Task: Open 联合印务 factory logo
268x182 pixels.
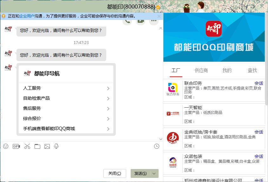Action: [x=173, y=89]
